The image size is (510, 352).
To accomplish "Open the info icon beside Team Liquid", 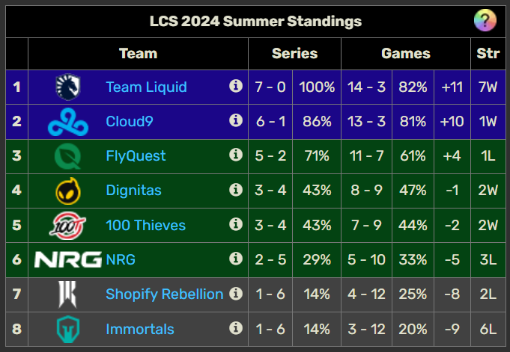I will (236, 86).
